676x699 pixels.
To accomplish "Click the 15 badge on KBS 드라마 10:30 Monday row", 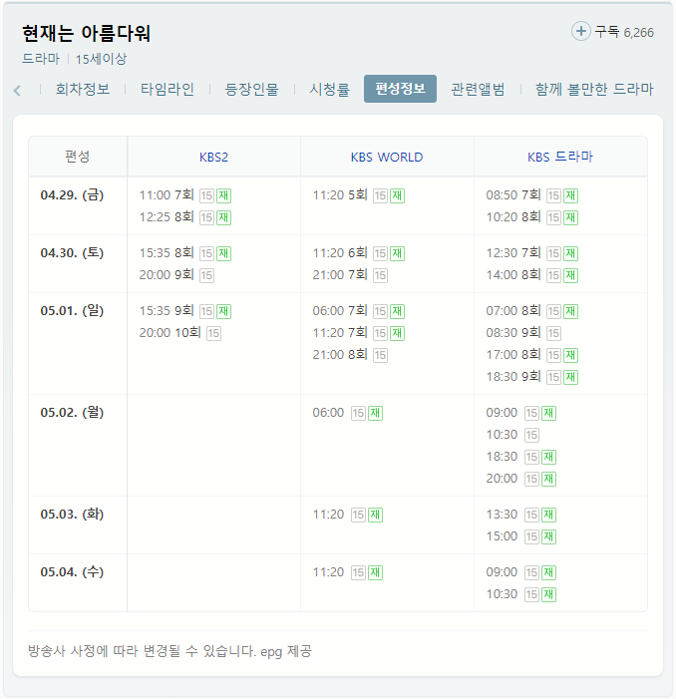I will [531, 435].
